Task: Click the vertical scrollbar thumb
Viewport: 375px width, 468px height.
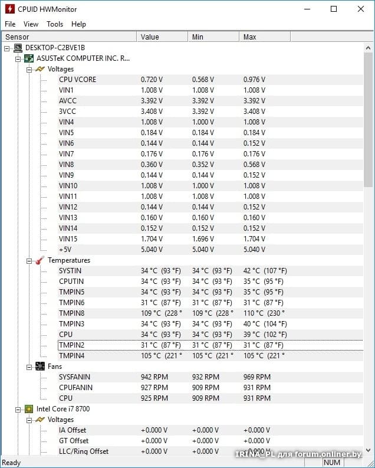Action: click(x=368, y=120)
